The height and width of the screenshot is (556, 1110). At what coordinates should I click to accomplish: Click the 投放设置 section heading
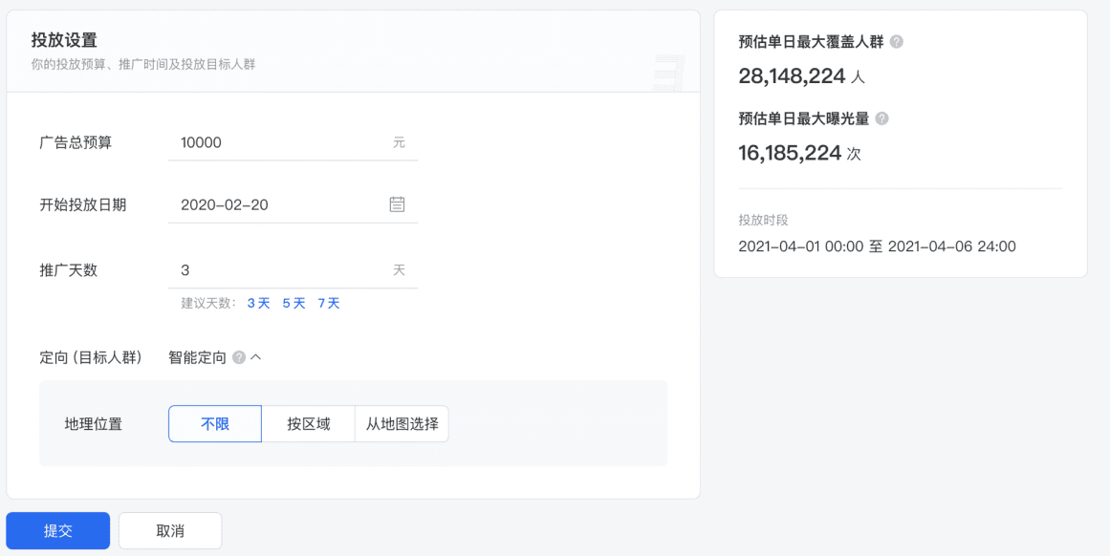(64, 39)
